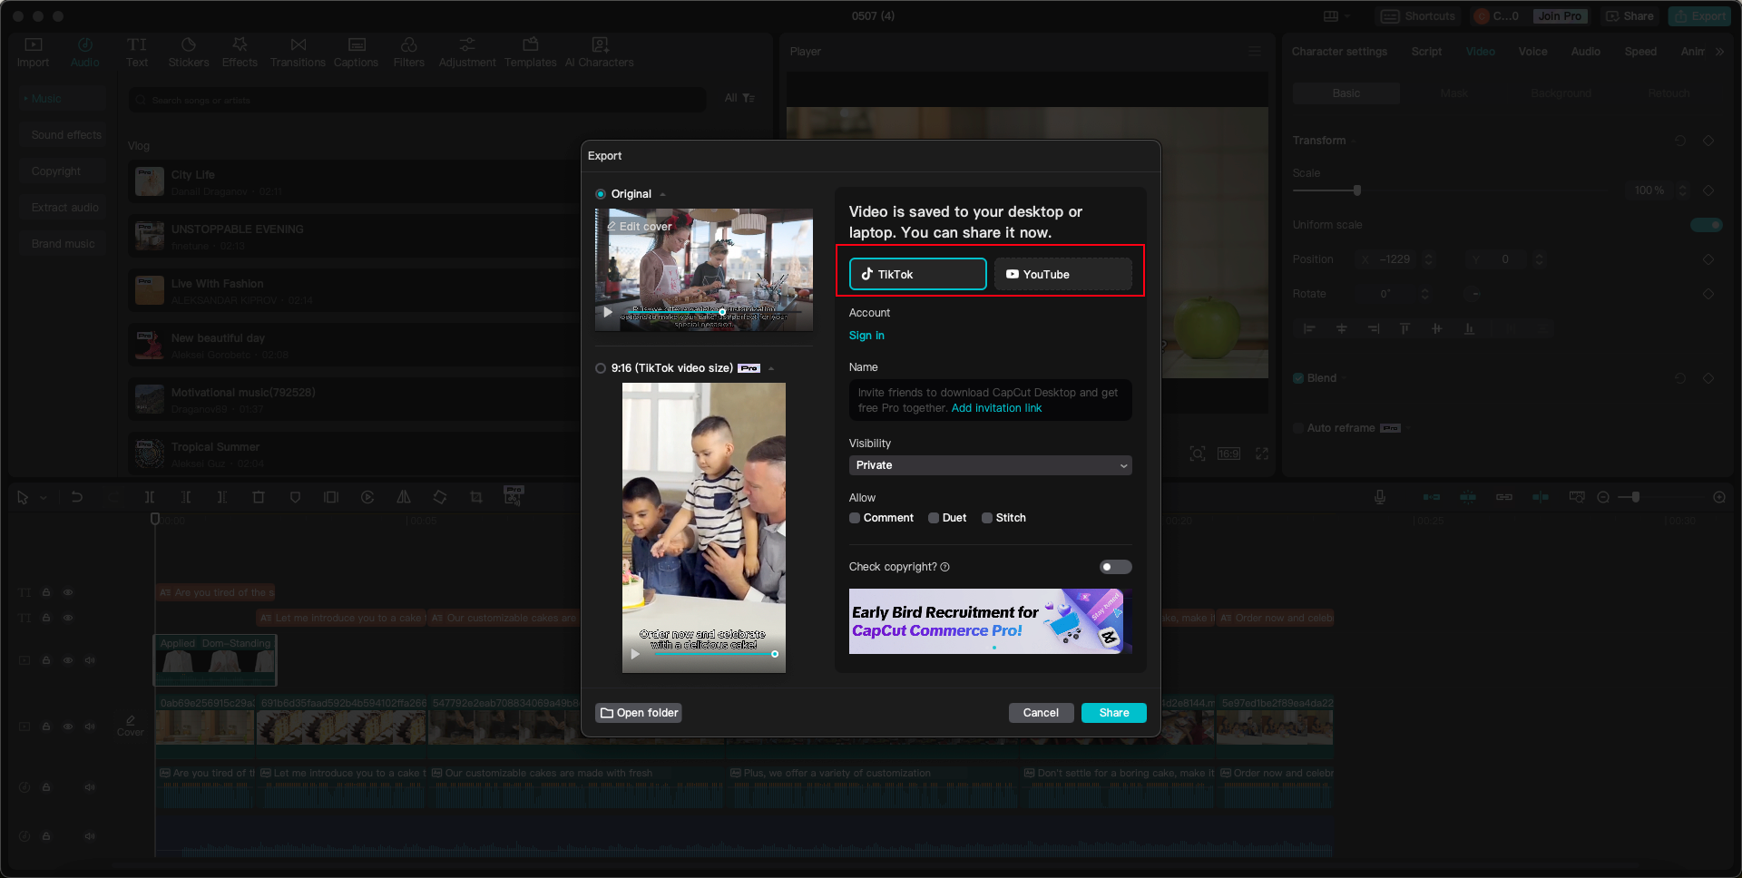Open the Visibility dropdown showing Private

[x=991, y=465]
